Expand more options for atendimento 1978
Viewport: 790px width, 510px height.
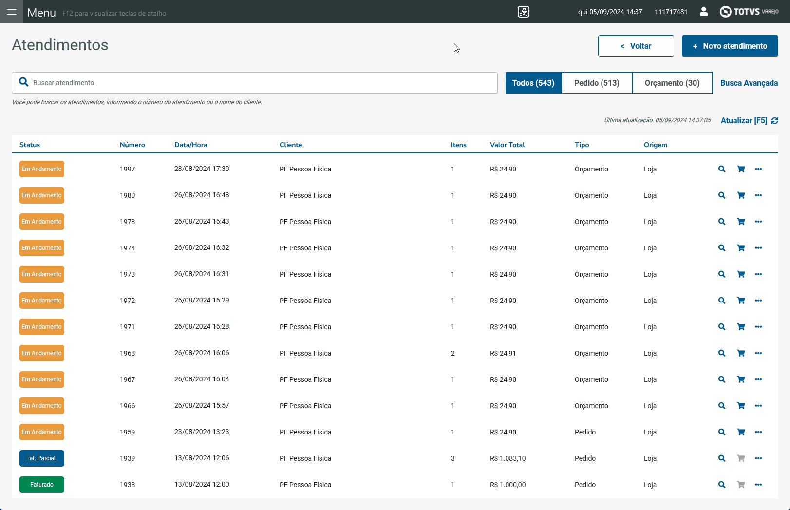point(758,222)
